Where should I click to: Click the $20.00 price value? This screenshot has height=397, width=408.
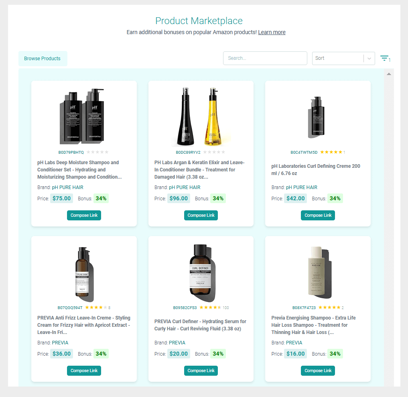(x=179, y=354)
